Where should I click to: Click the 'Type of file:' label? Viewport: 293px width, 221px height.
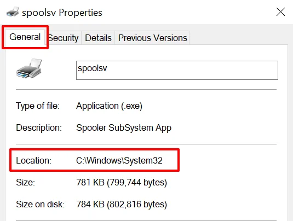(38, 106)
